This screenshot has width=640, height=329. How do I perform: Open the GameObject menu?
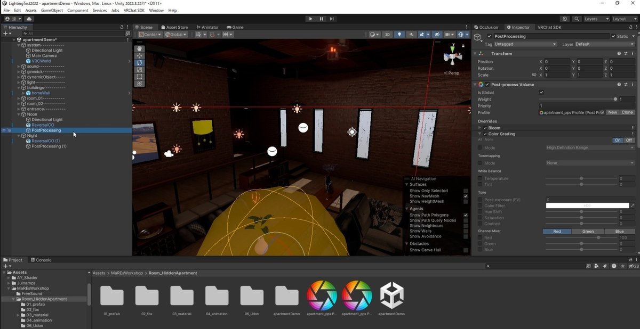tap(52, 11)
